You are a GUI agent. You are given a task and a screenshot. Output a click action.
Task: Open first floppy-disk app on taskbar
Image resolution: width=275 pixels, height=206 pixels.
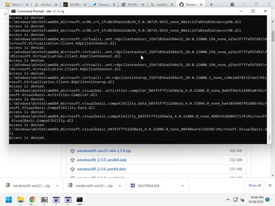56,200
